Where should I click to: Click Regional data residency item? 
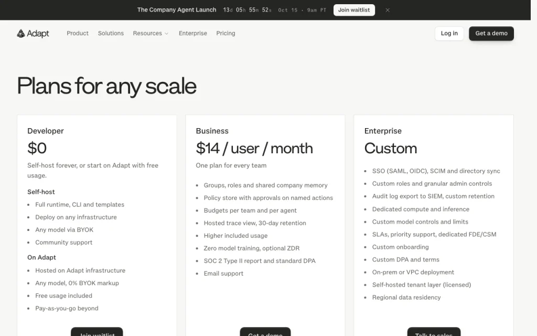pos(406,298)
